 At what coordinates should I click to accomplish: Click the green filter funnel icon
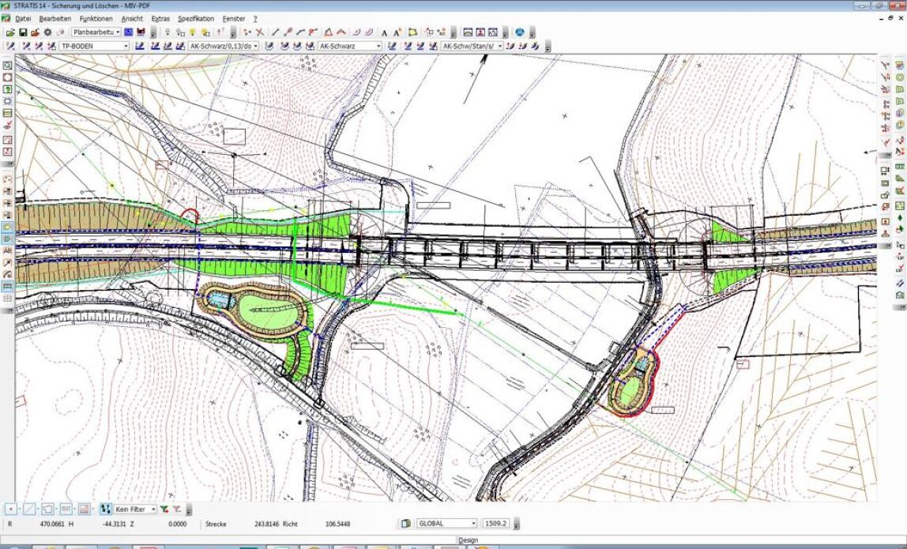164,509
